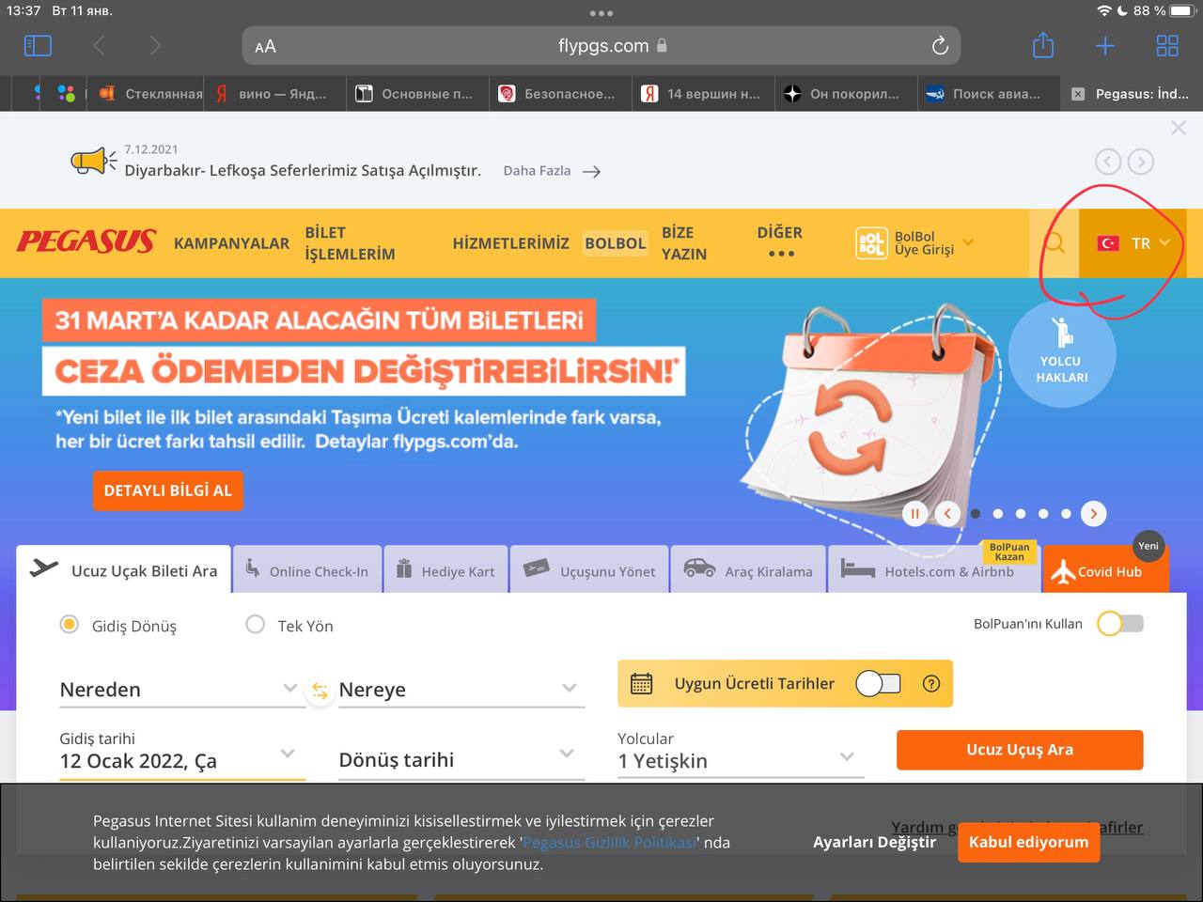
Task: Pause the banner carousel
Action: pyautogui.click(x=914, y=514)
